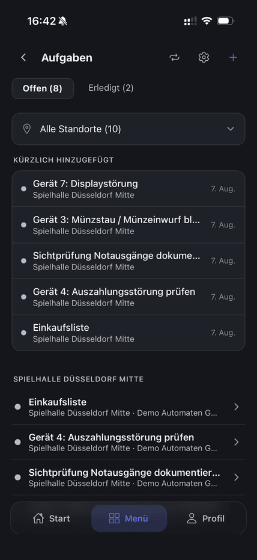Open settings via the gear icon
This screenshot has height=560, width=257.
click(x=204, y=58)
